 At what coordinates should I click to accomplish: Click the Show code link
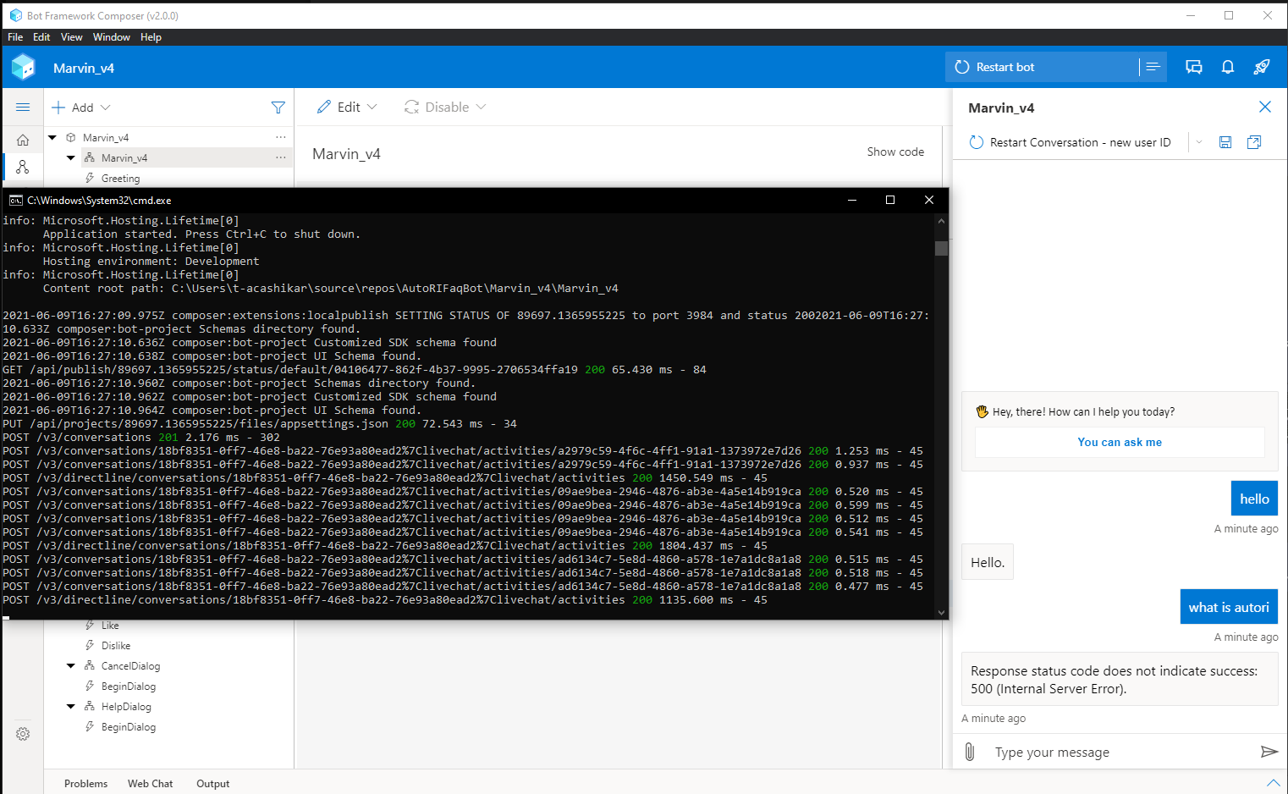point(895,152)
